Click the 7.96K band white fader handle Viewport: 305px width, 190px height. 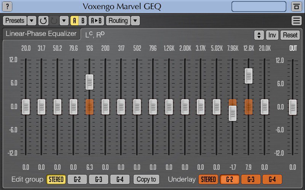click(x=233, y=113)
